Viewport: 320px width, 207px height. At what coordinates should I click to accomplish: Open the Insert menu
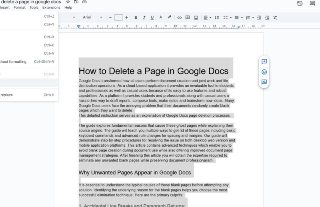pyautogui.click(x=5, y=8)
